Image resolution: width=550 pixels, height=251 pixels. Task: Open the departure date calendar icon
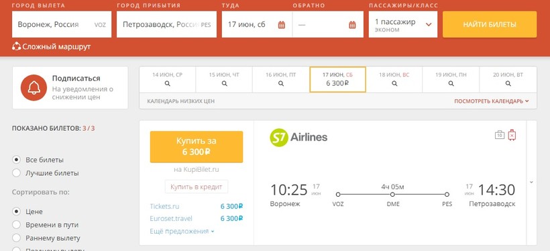point(281,25)
